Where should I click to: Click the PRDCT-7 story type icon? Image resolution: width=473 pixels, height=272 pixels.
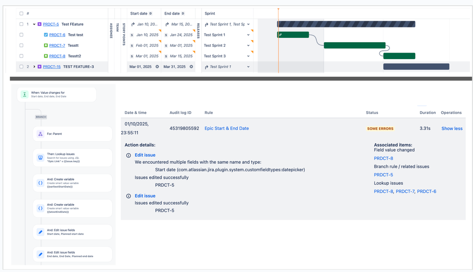[46, 45]
